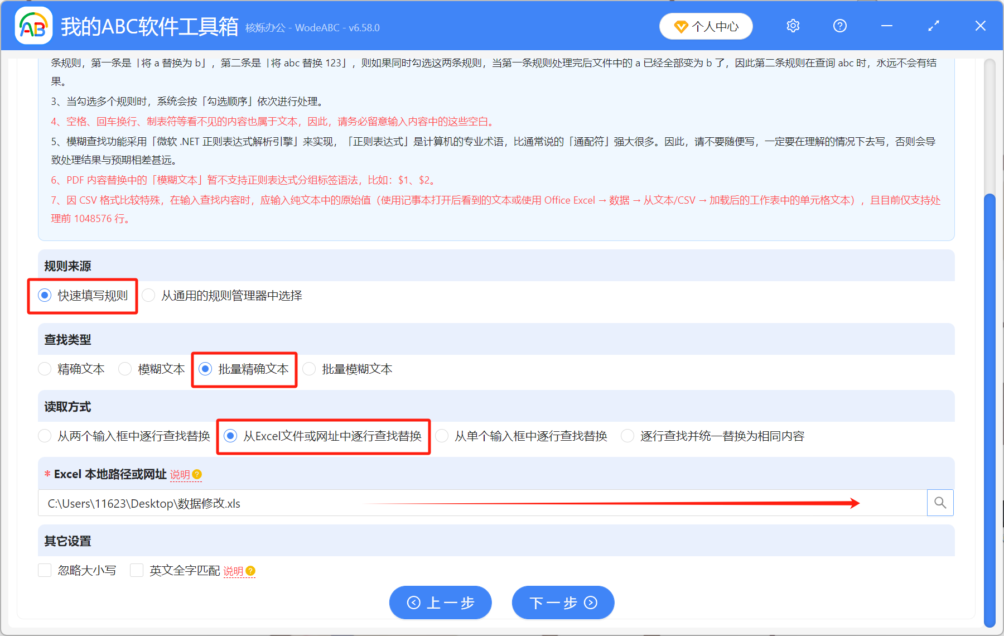Click the help icon next to 英文全字匹配 说明
This screenshot has width=1004, height=636.
(x=250, y=571)
